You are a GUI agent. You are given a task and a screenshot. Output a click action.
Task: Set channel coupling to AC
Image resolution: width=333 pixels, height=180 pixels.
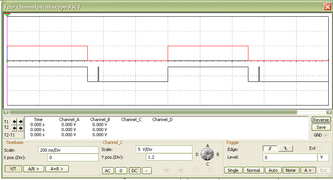(x=108, y=171)
